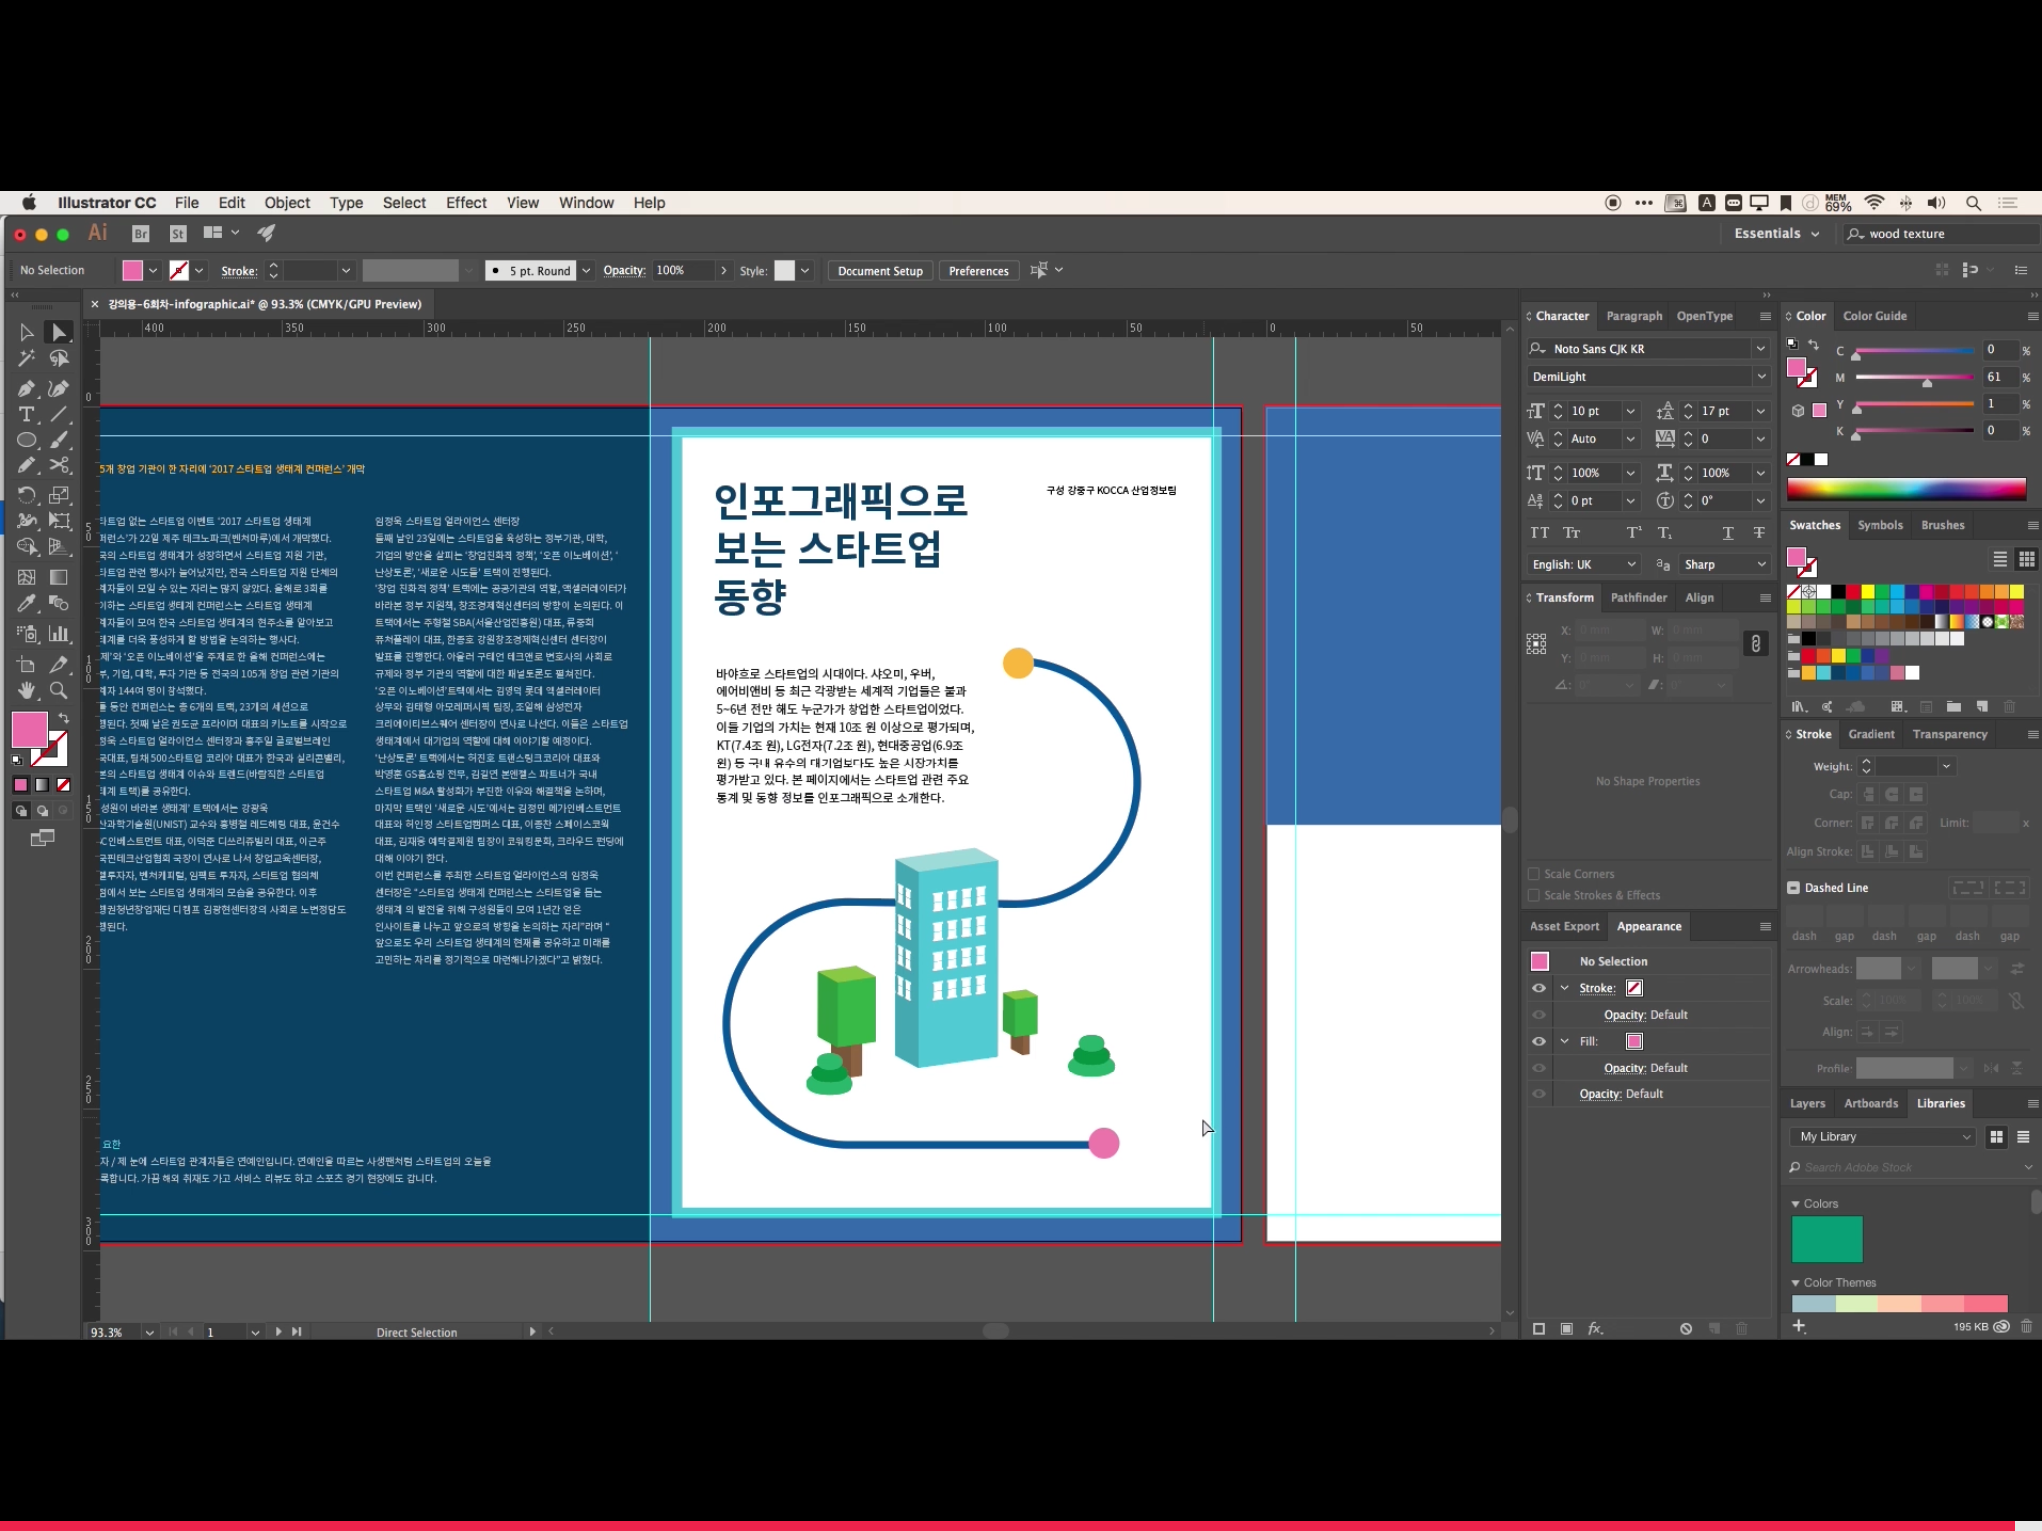Select the Paintbrush tool
Image resolution: width=2042 pixels, height=1531 pixels.
(x=59, y=440)
